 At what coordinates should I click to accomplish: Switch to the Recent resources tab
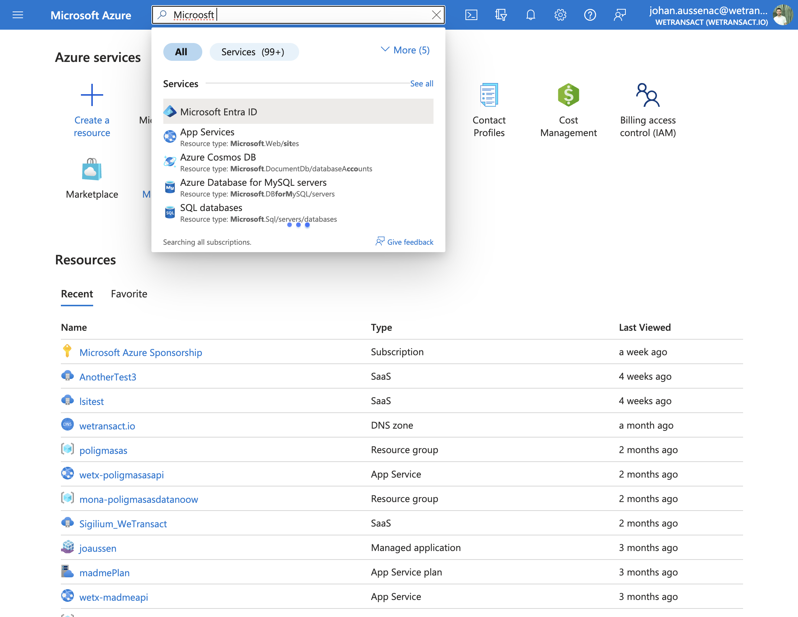point(77,294)
